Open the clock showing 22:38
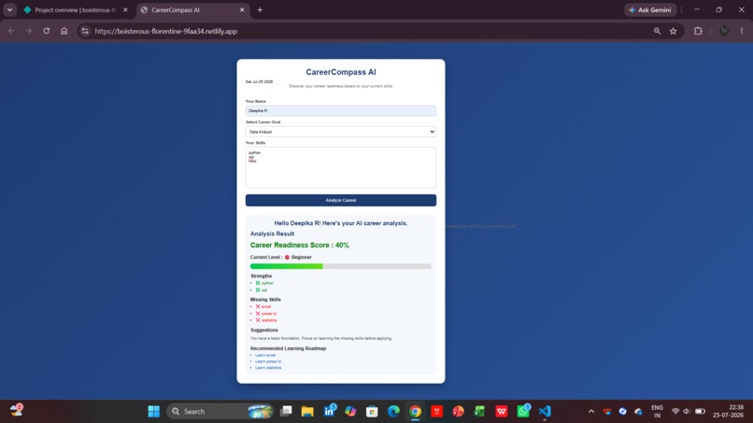This screenshot has height=423, width=753. pyautogui.click(x=728, y=411)
